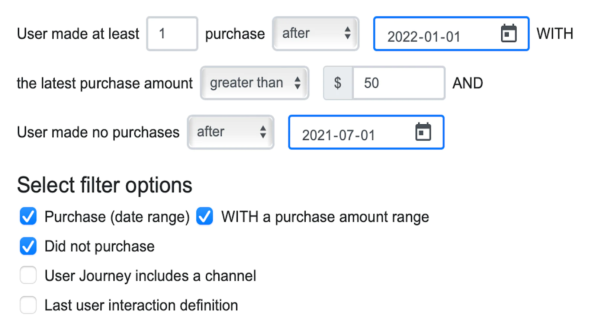
Task: Open the purchase 'after' dropdown
Action: pos(315,33)
